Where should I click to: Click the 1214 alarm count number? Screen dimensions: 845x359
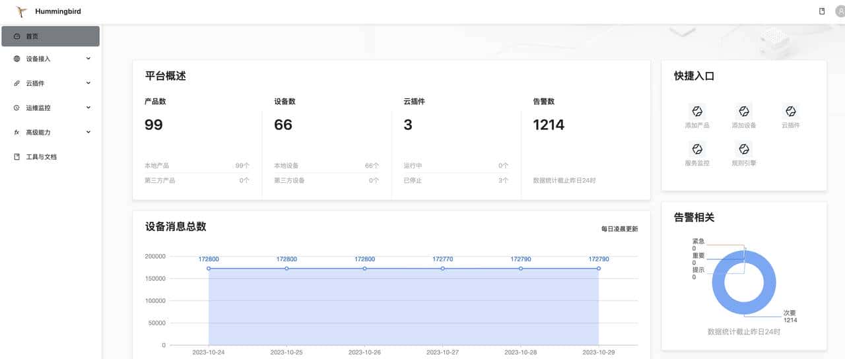[x=549, y=125]
